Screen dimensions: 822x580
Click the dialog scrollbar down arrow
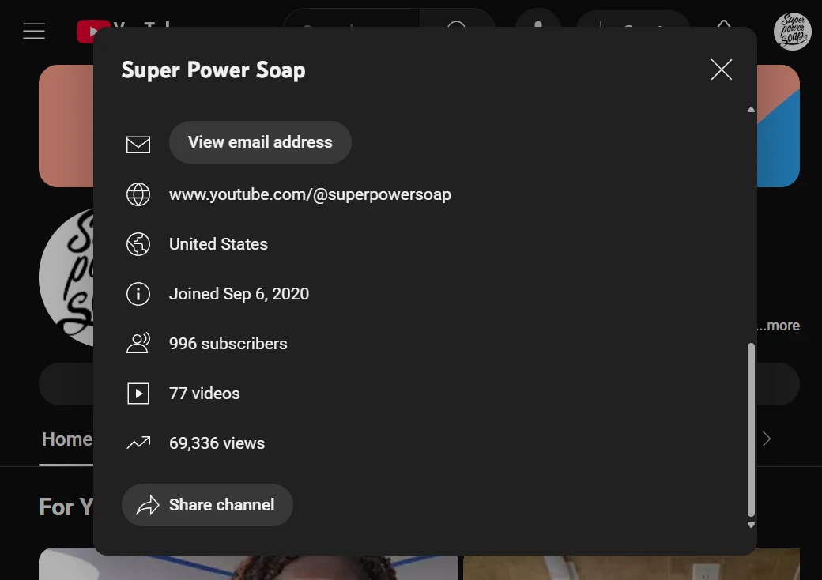click(x=751, y=525)
